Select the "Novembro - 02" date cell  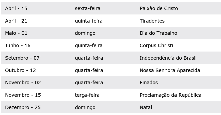pyautogui.click(x=23, y=83)
